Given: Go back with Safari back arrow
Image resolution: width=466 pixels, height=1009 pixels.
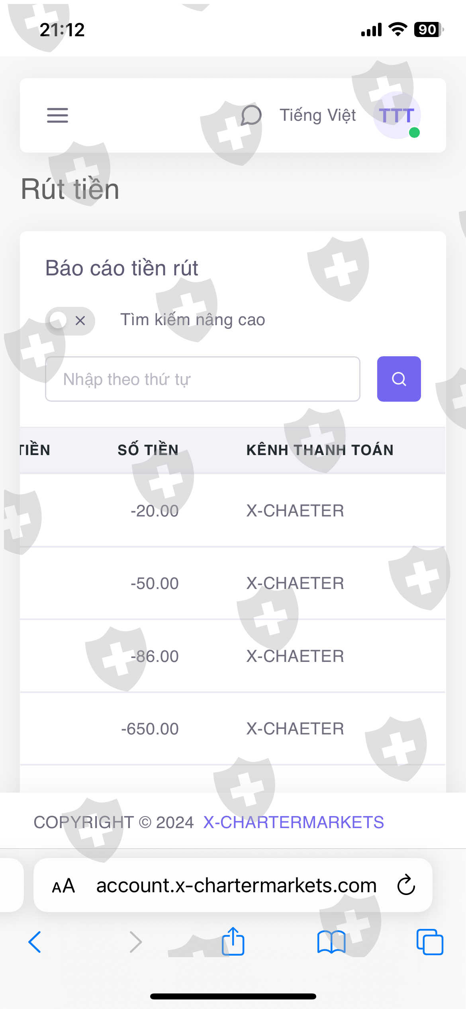Looking at the screenshot, I should pyautogui.click(x=35, y=942).
